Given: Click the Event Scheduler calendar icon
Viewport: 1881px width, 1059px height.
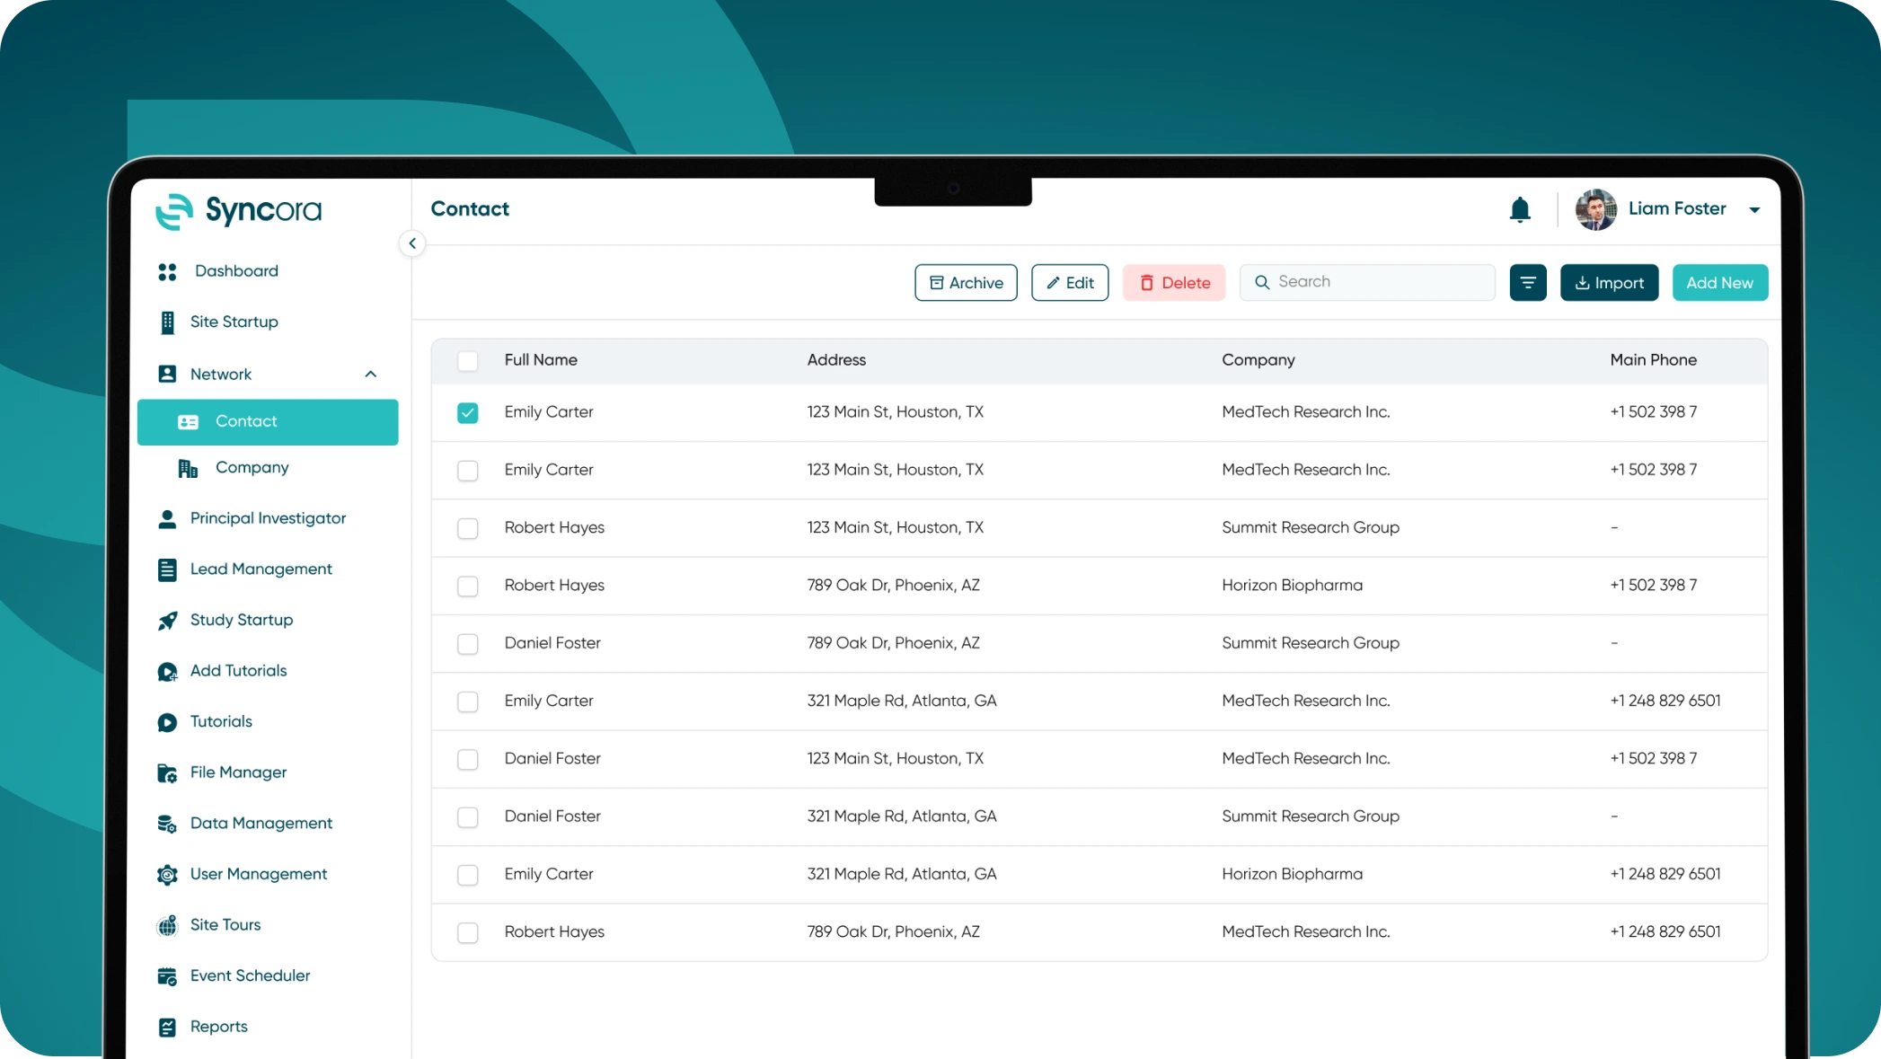Looking at the screenshot, I should coord(167,976).
